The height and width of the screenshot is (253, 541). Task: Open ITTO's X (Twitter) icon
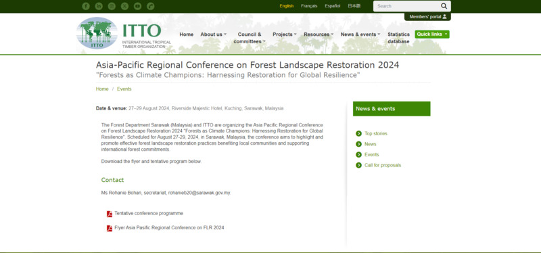(x=124, y=6)
